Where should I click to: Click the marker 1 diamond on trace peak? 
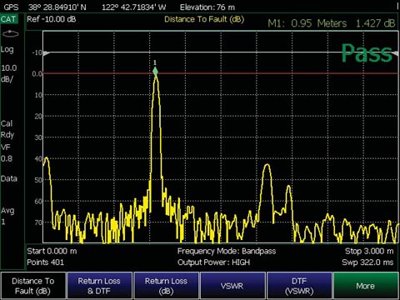click(155, 72)
